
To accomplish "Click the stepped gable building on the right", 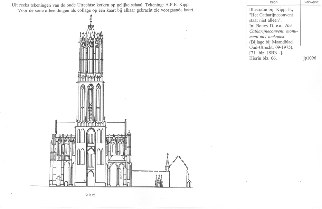I will (179, 171).
